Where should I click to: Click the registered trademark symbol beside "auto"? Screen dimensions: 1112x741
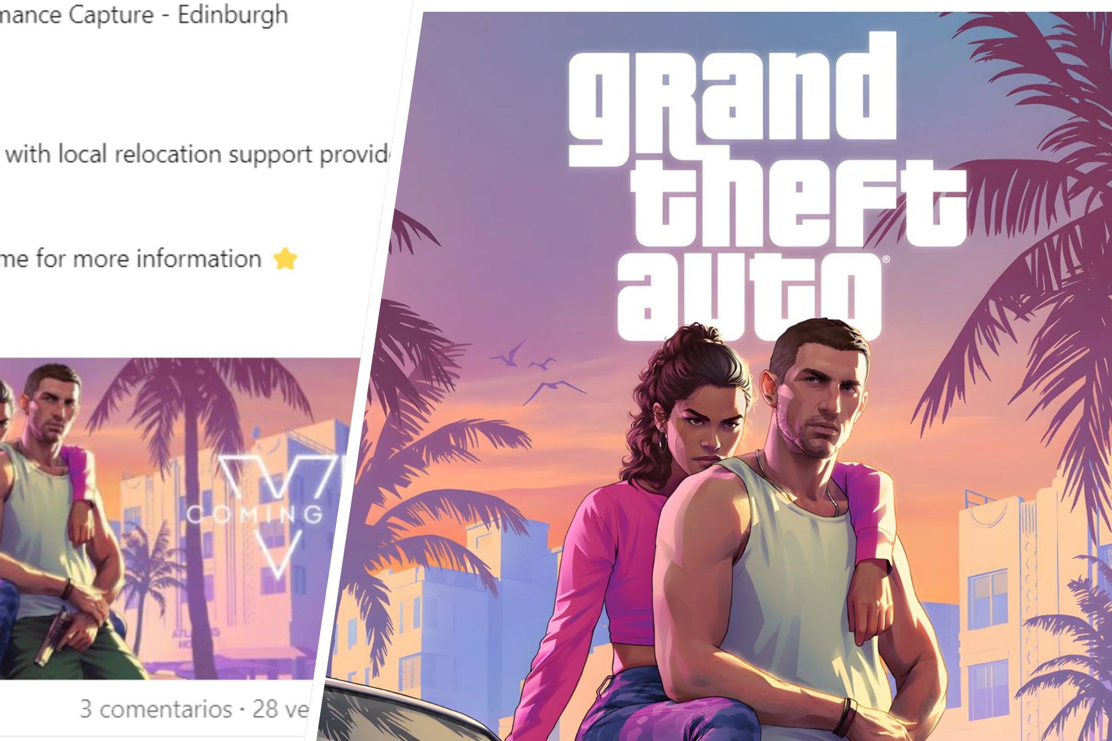pos(886,259)
